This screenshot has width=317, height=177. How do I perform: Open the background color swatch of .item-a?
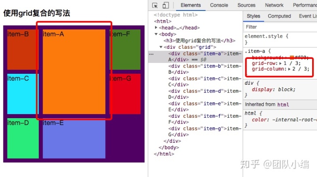(x=292, y=58)
